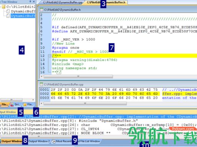This screenshot has height=147, width=197.
Task: Click the '#pragma once' line
Action: [66, 48]
